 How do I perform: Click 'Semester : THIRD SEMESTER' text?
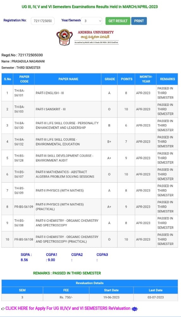21,68
